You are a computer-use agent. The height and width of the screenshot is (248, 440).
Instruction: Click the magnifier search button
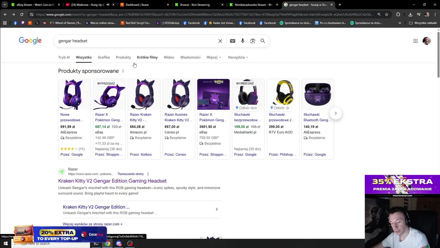click(x=263, y=41)
